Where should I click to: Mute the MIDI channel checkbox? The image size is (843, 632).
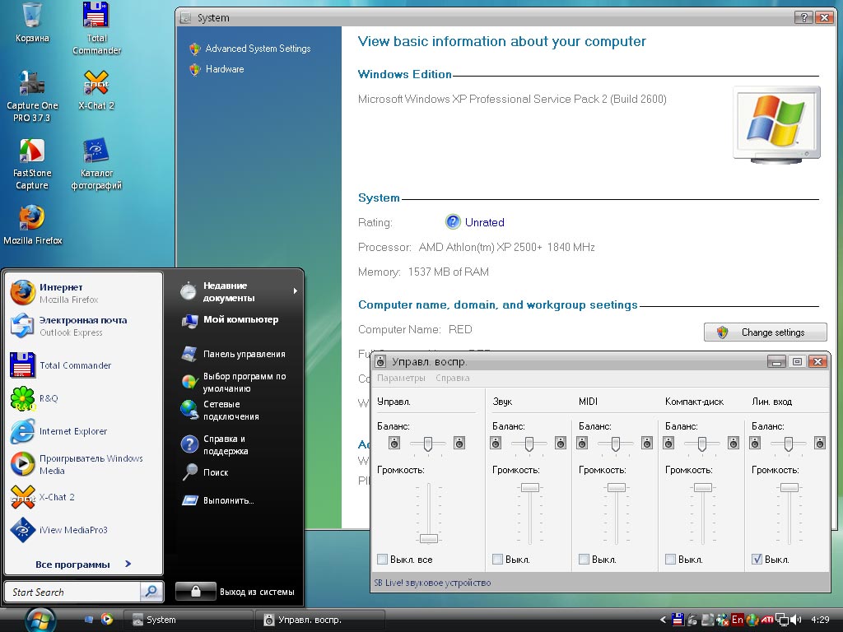tap(584, 559)
